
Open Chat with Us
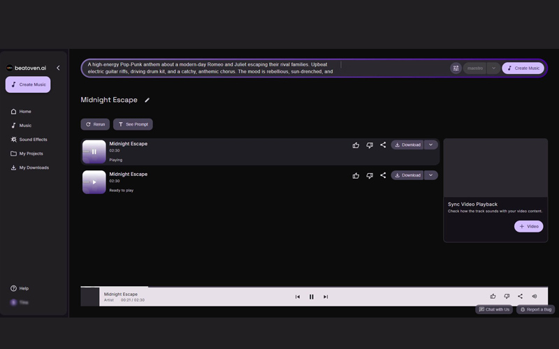[494, 309]
